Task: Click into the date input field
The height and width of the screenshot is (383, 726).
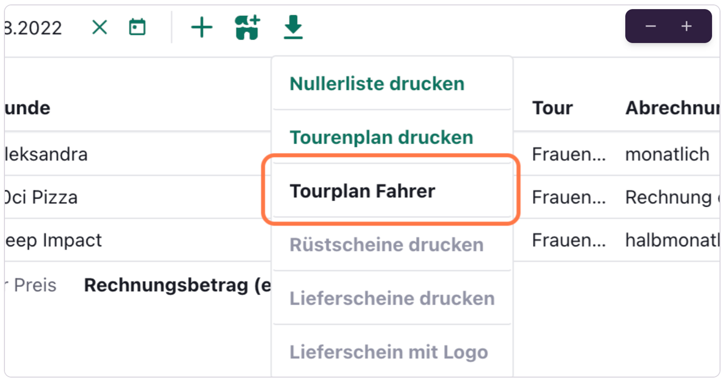Action: point(33,28)
